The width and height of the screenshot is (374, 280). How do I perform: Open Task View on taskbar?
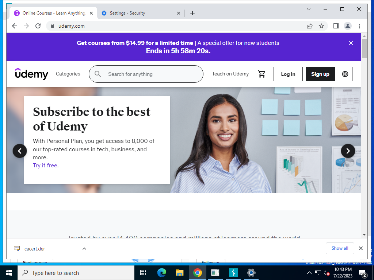click(143, 273)
